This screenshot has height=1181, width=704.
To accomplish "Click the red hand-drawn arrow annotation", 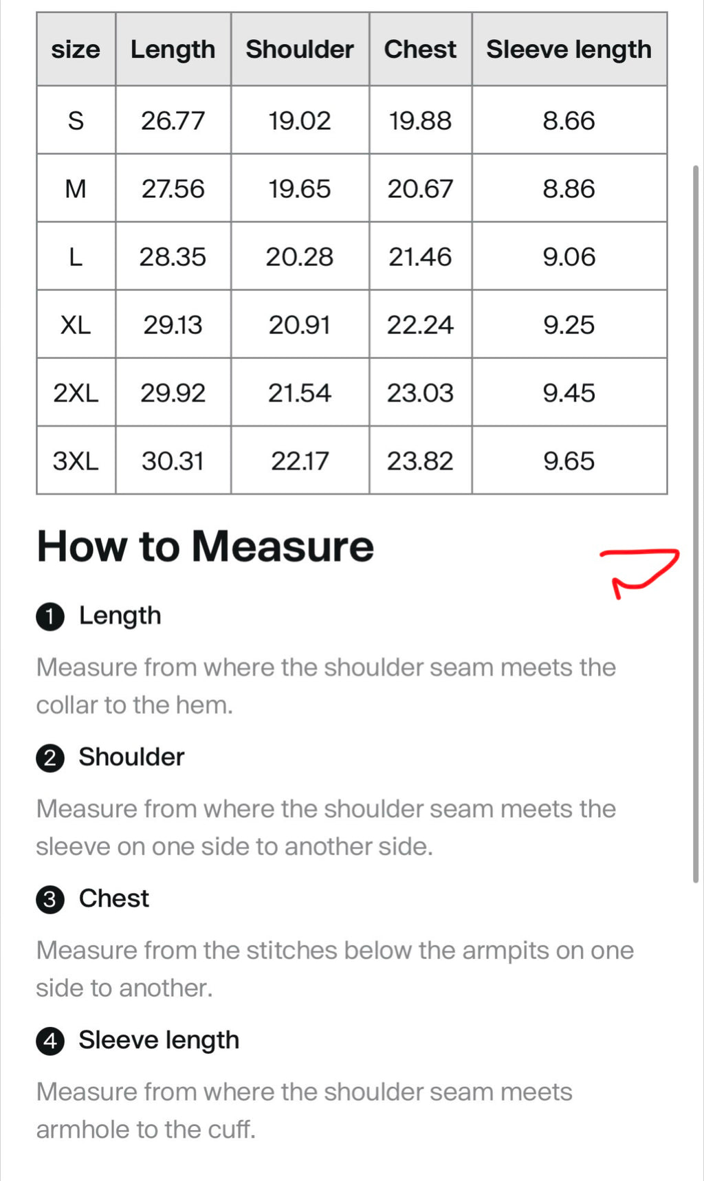I will click(x=640, y=573).
